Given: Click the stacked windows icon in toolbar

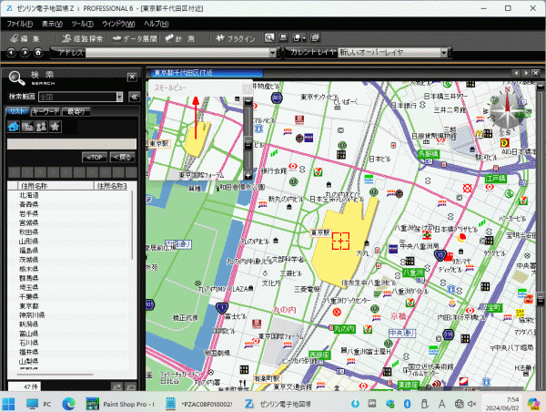Looking at the screenshot, I should click(315, 37).
